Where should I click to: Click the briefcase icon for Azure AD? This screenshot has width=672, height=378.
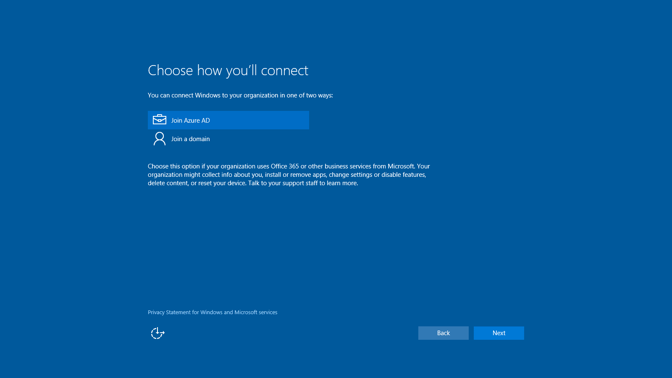[x=160, y=120]
